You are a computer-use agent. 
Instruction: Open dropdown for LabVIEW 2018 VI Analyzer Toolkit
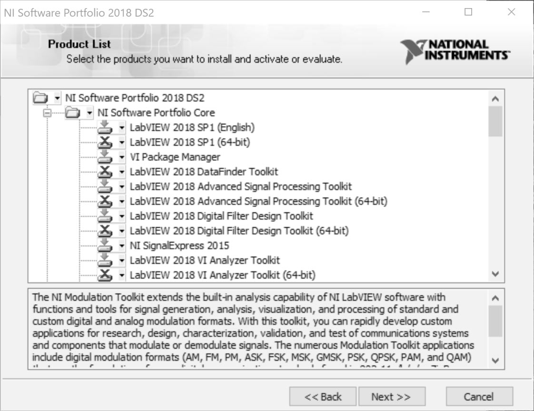point(122,261)
